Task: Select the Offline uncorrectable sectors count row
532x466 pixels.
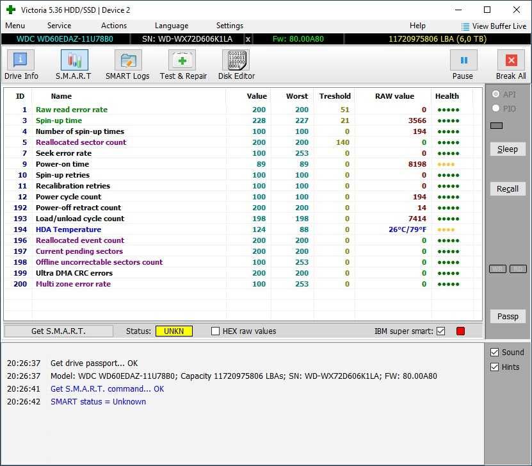Action: (x=243, y=262)
